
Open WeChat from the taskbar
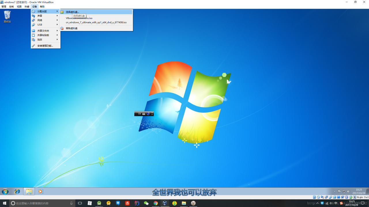click(x=146, y=203)
